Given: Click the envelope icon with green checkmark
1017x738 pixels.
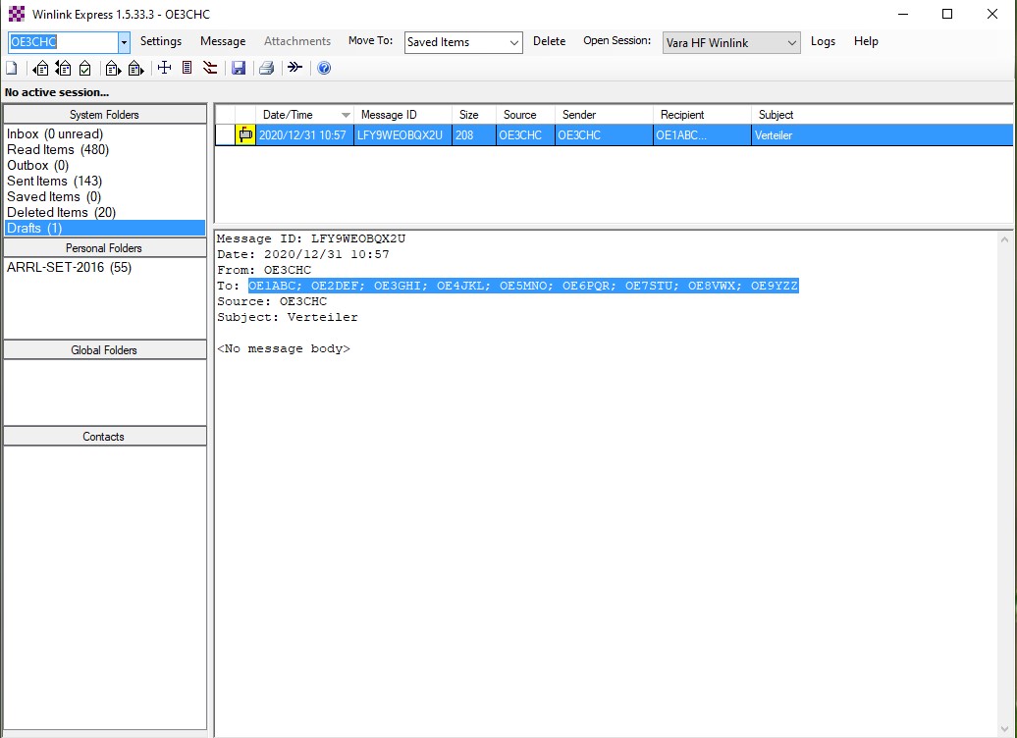Looking at the screenshot, I should coord(85,68).
